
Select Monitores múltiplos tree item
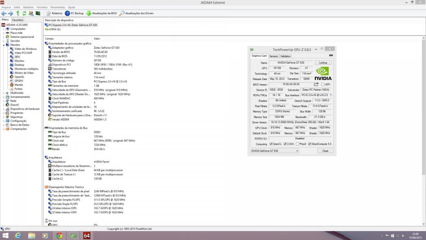26,69
